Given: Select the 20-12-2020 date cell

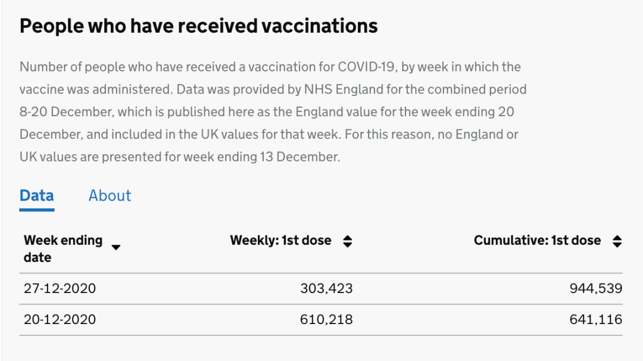Looking at the screenshot, I should 60,319.
